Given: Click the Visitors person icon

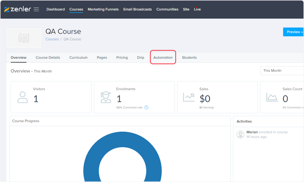Looking at the screenshot, I should tap(23, 97).
